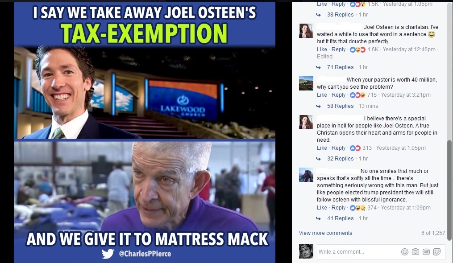
Task: Like the 'Joel Osteen is a charlatan' comment
Action: tap(322, 49)
